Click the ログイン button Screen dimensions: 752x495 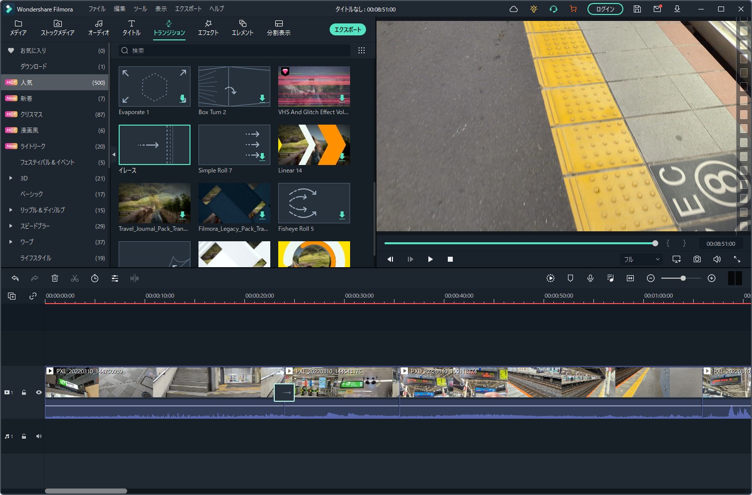(x=605, y=9)
